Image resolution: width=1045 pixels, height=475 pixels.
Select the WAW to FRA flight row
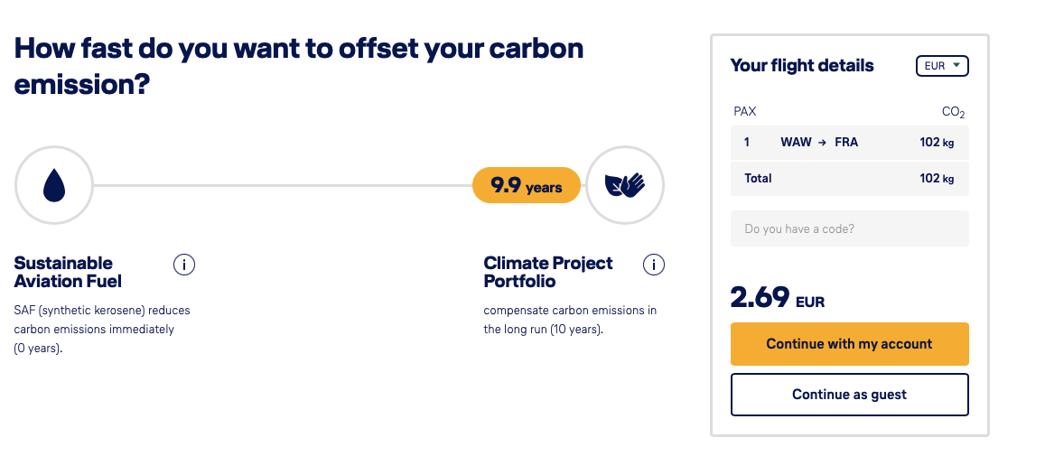(x=849, y=143)
